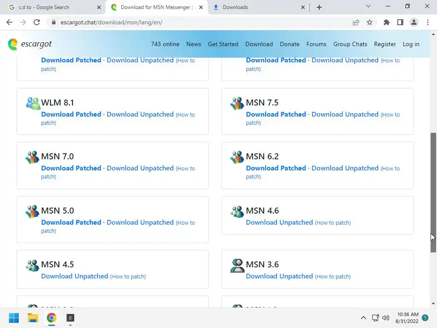Image resolution: width=437 pixels, height=328 pixels.
Task: Go back to the previous page
Action: point(9,22)
